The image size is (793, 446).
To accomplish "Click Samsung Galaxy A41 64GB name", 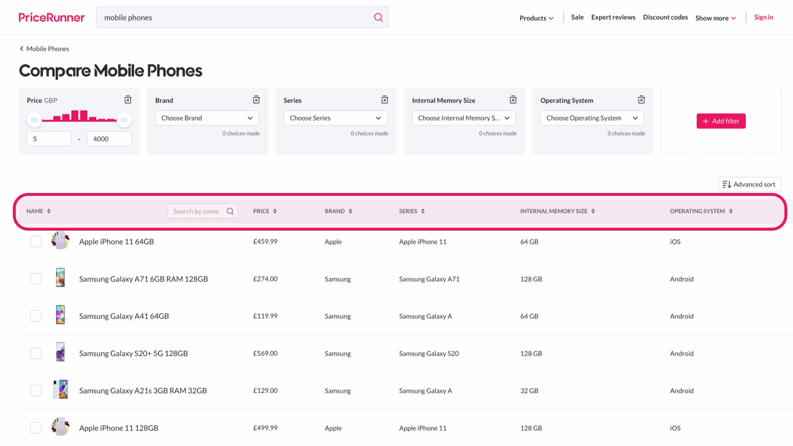I will [124, 316].
